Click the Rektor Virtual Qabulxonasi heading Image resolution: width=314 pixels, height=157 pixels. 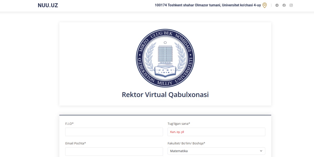(x=165, y=94)
